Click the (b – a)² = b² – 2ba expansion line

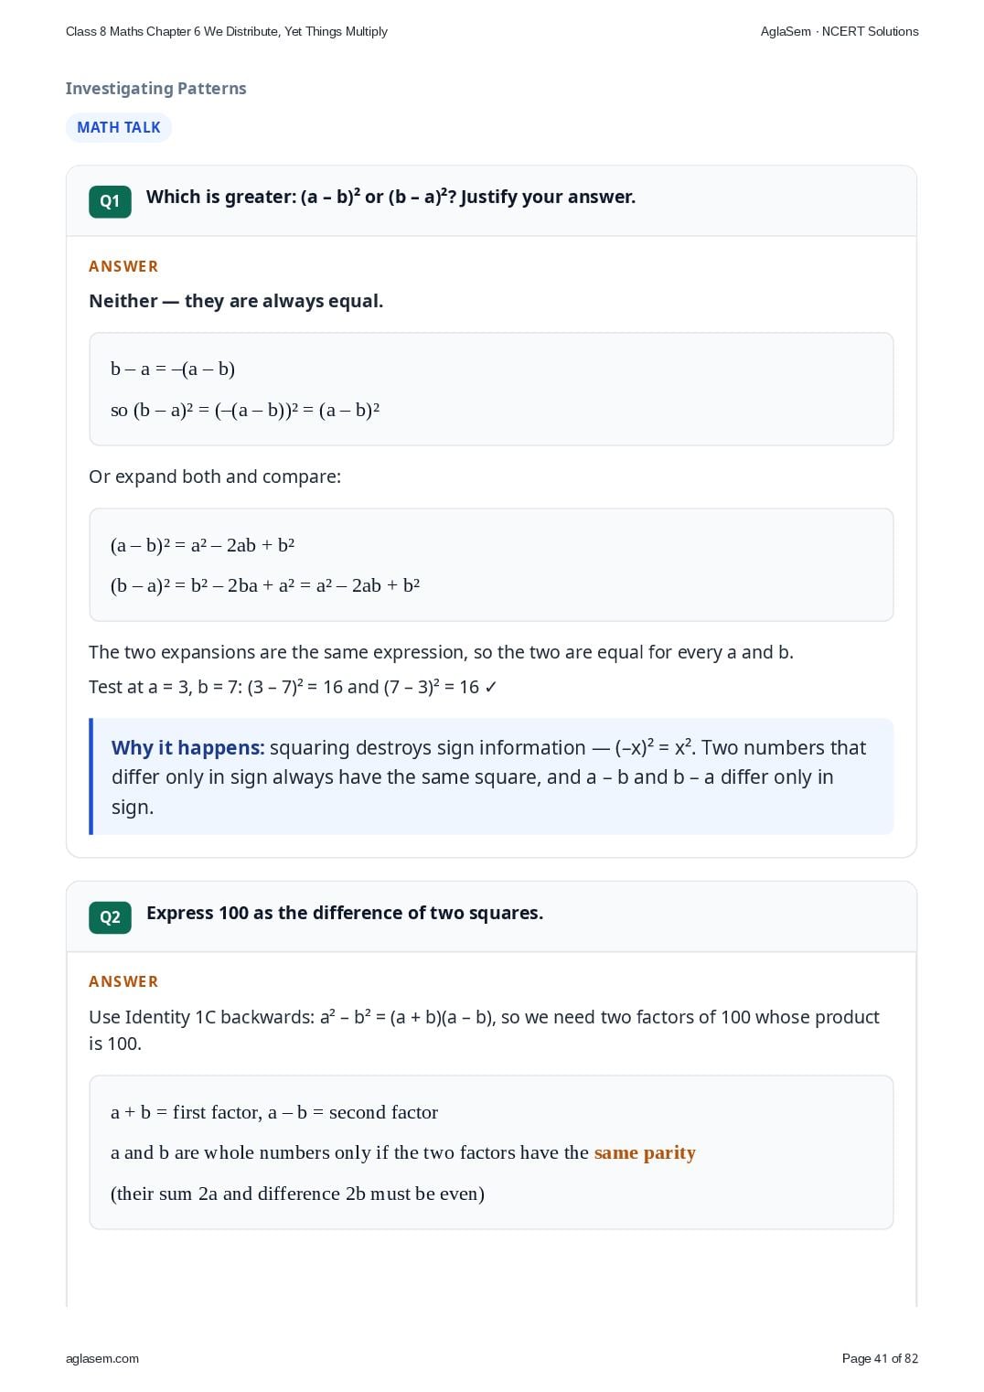(265, 585)
